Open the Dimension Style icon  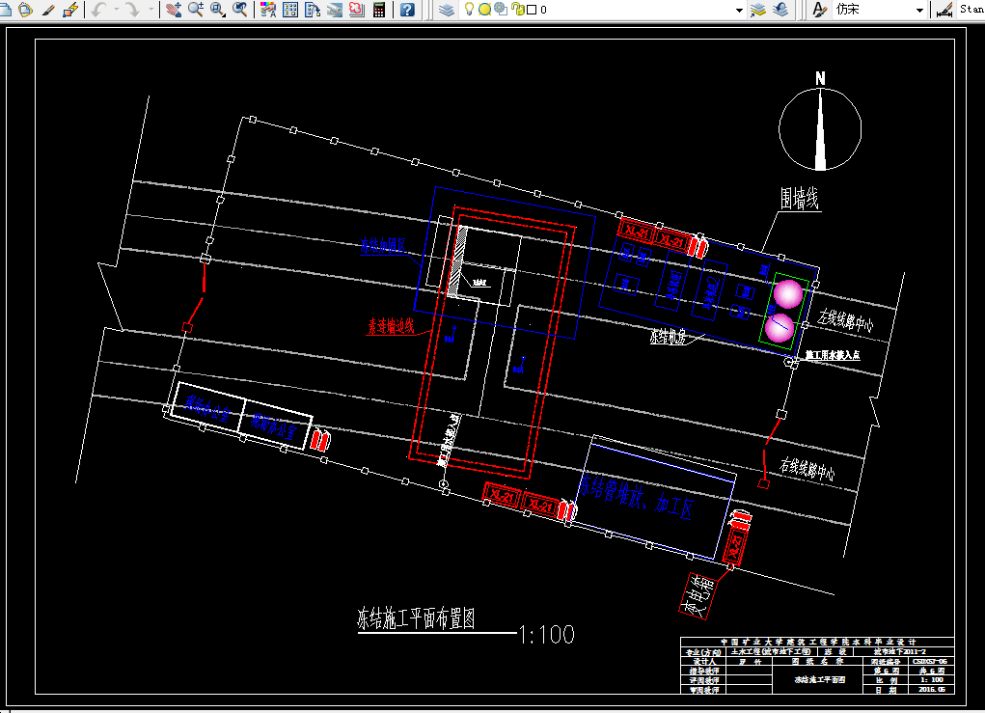944,10
